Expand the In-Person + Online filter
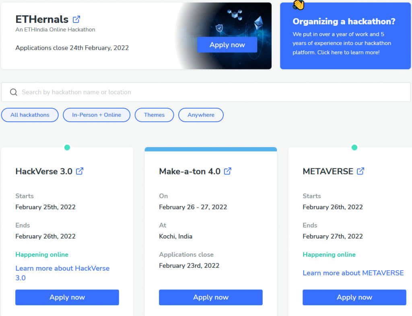This screenshot has width=412, height=316. pyautogui.click(x=97, y=115)
